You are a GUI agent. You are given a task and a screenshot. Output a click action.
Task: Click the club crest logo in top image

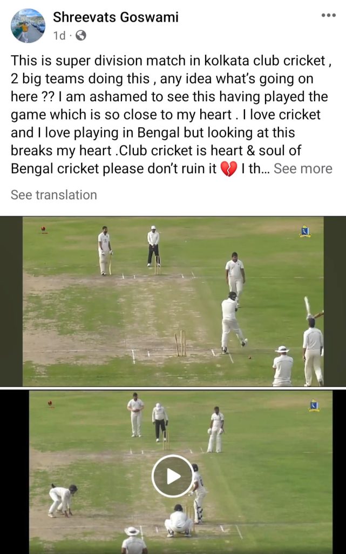pos(305,232)
